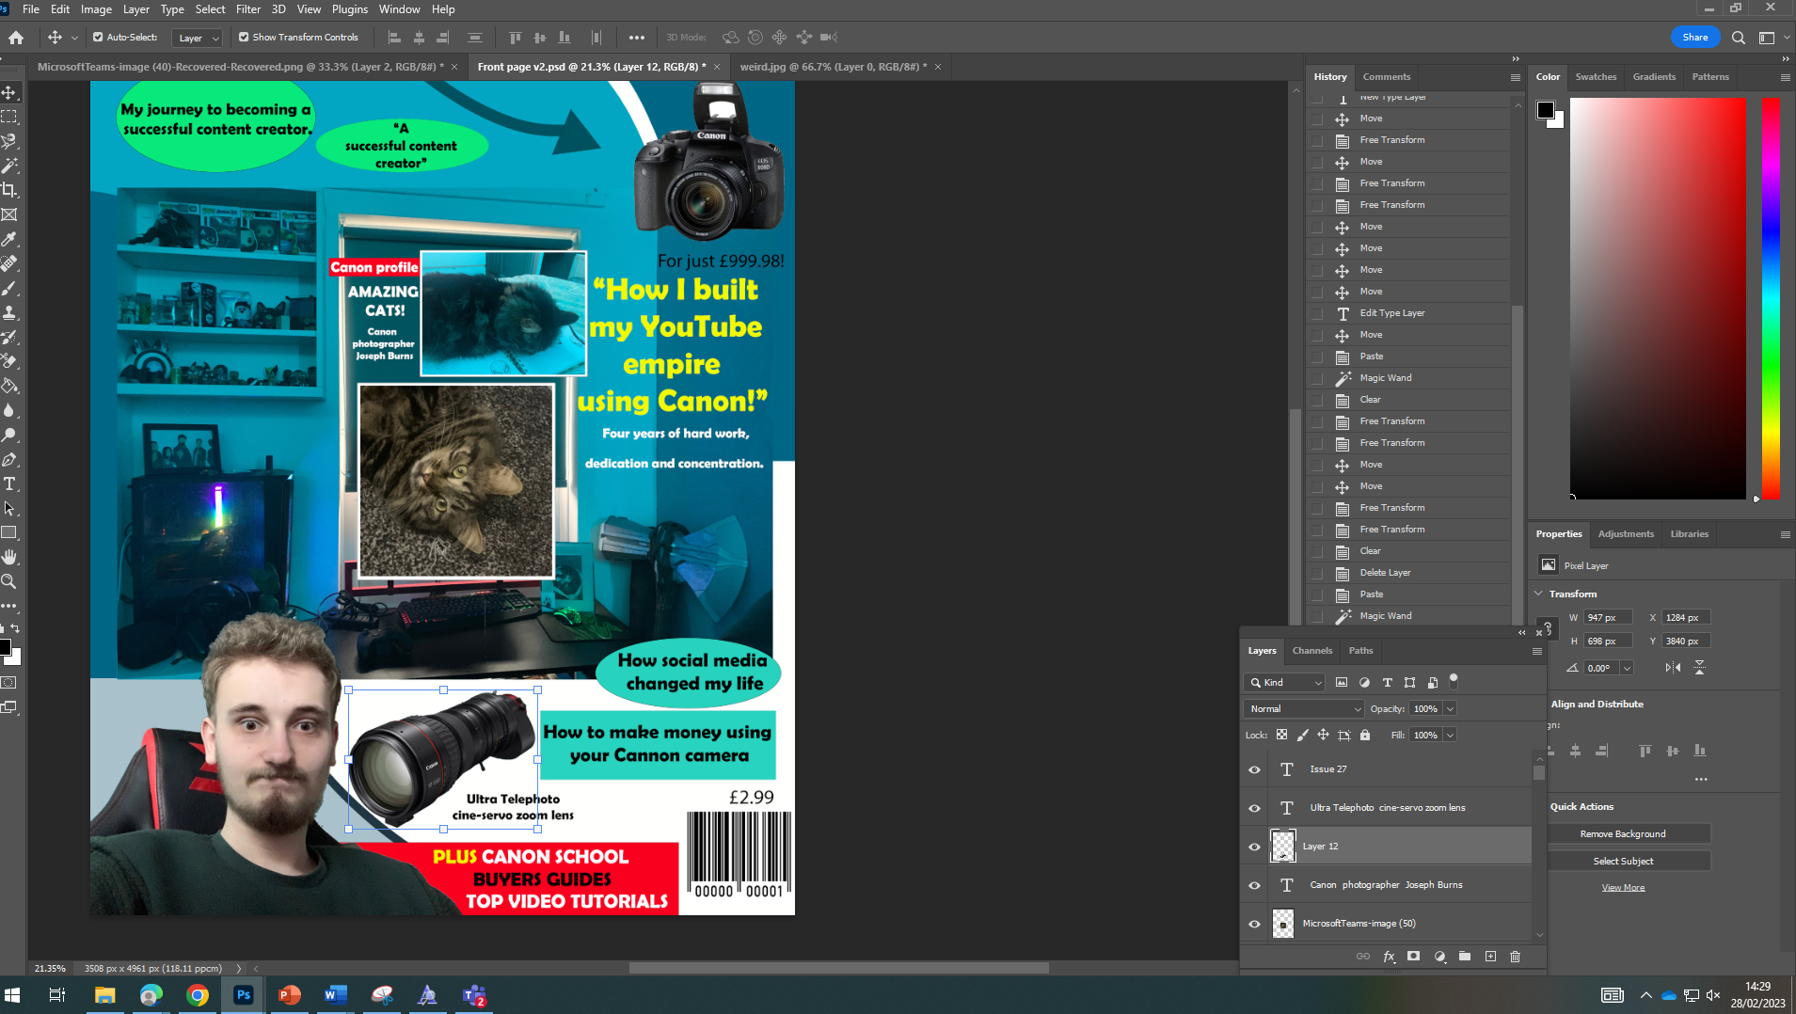Click the Share button

pyautogui.click(x=1695, y=38)
